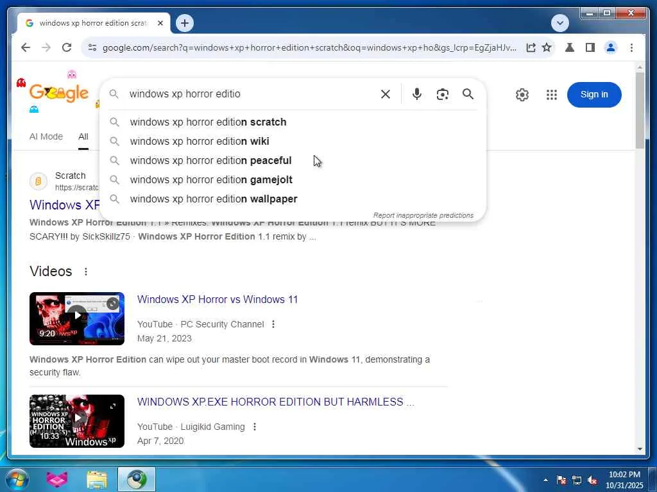
Task: Close the windows xp horror edition tab
Action: coord(160,24)
